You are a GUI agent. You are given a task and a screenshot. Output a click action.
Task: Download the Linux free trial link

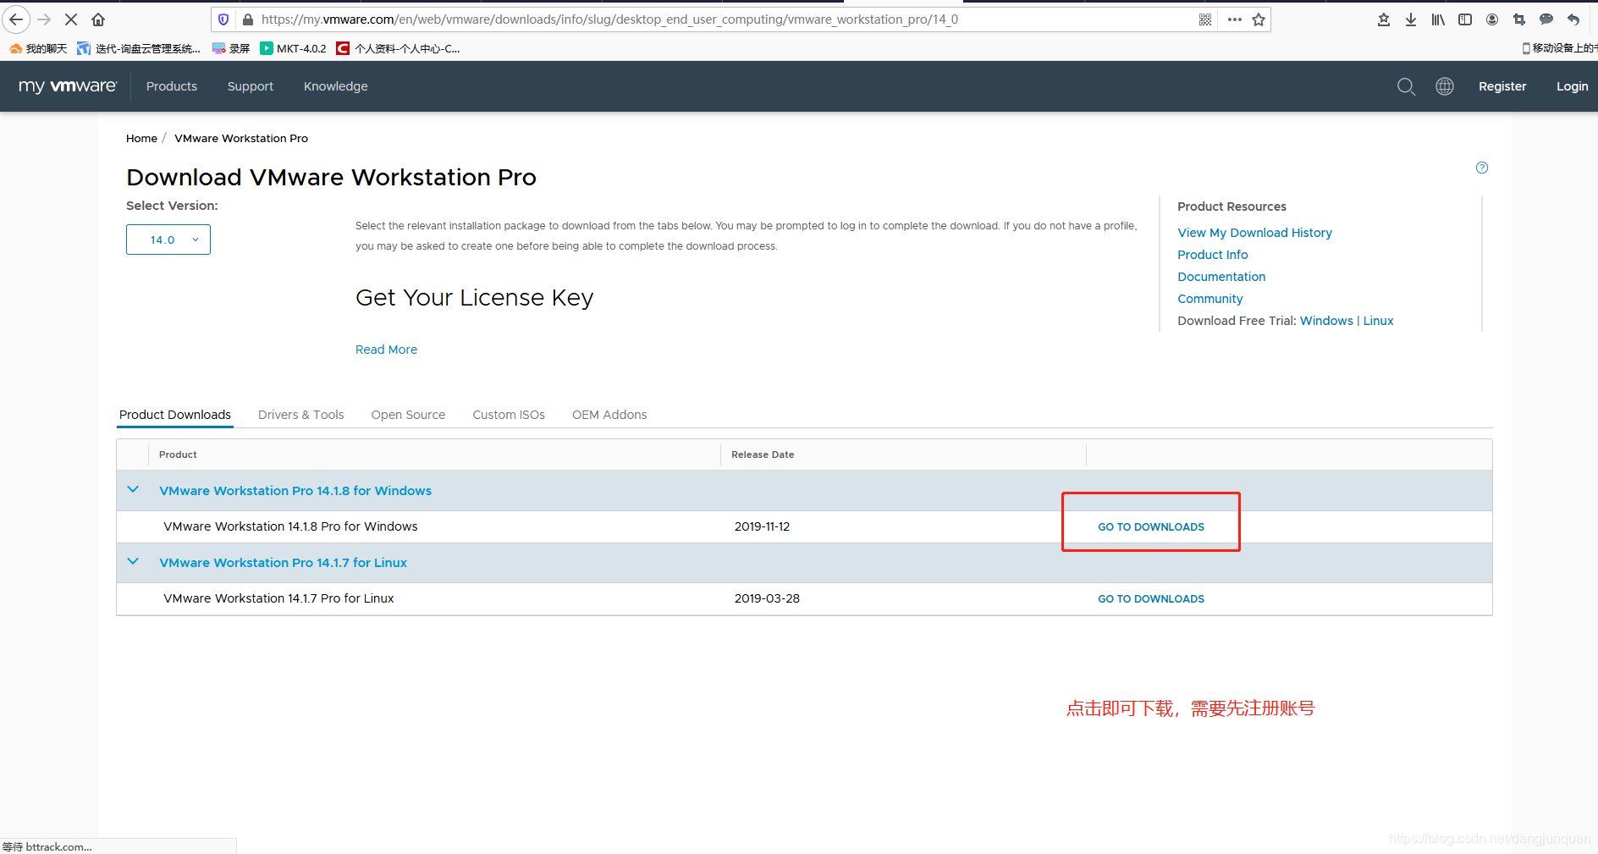(1378, 321)
